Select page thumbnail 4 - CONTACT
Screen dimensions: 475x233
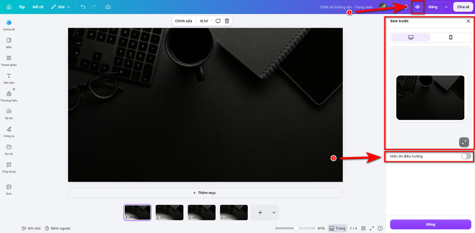click(x=234, y=212)
